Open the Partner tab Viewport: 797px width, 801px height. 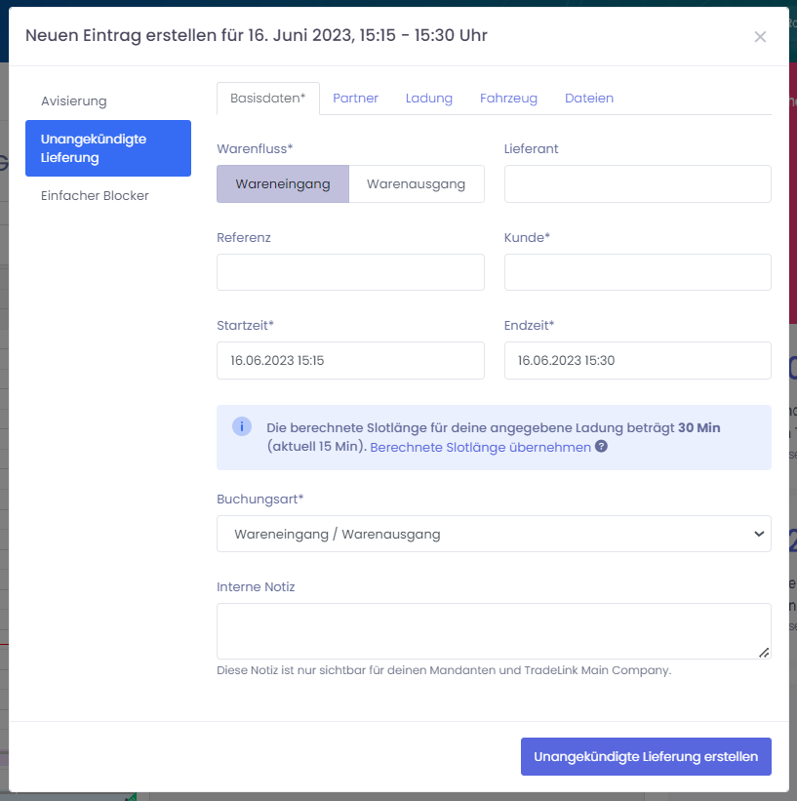click(x=355, y=99)
